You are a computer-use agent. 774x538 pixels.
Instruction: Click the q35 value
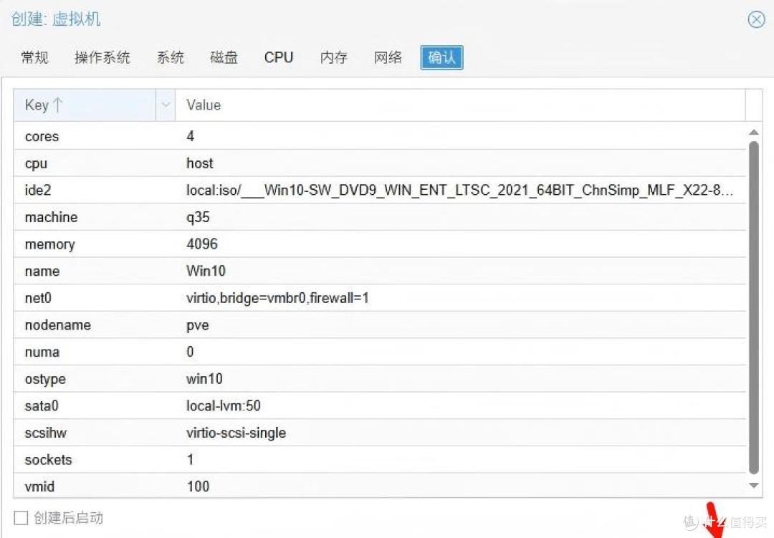pyautogui.click(x=198, y=217)
